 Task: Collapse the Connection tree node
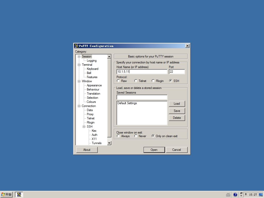pyautogui.click(x=79, y=106)
